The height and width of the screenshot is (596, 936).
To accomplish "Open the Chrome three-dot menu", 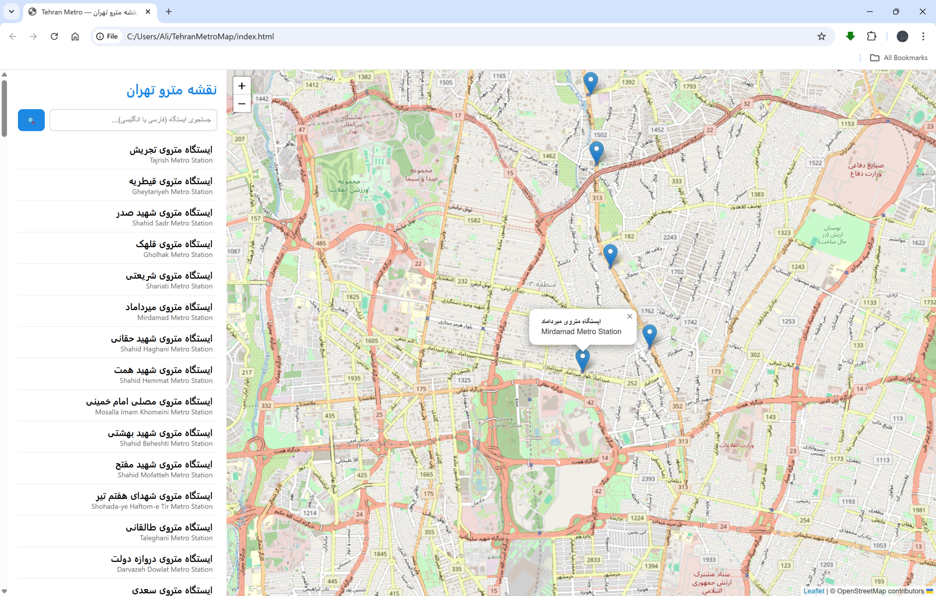I will click(923, 37).
